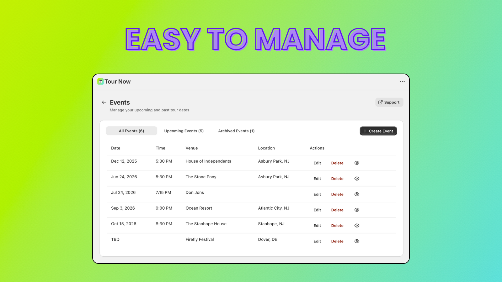Click the plus icon on the Create Event button
Viewport: 502px width, 282px height.
pos(365,131)
